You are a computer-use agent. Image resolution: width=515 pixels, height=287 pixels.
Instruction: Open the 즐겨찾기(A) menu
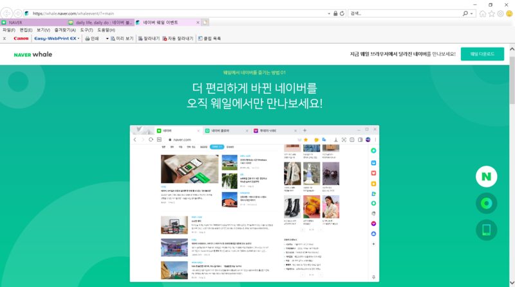tap(65, 30)
